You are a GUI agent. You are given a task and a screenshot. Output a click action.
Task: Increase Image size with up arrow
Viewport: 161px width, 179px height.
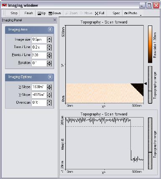[x=49, y=38]
